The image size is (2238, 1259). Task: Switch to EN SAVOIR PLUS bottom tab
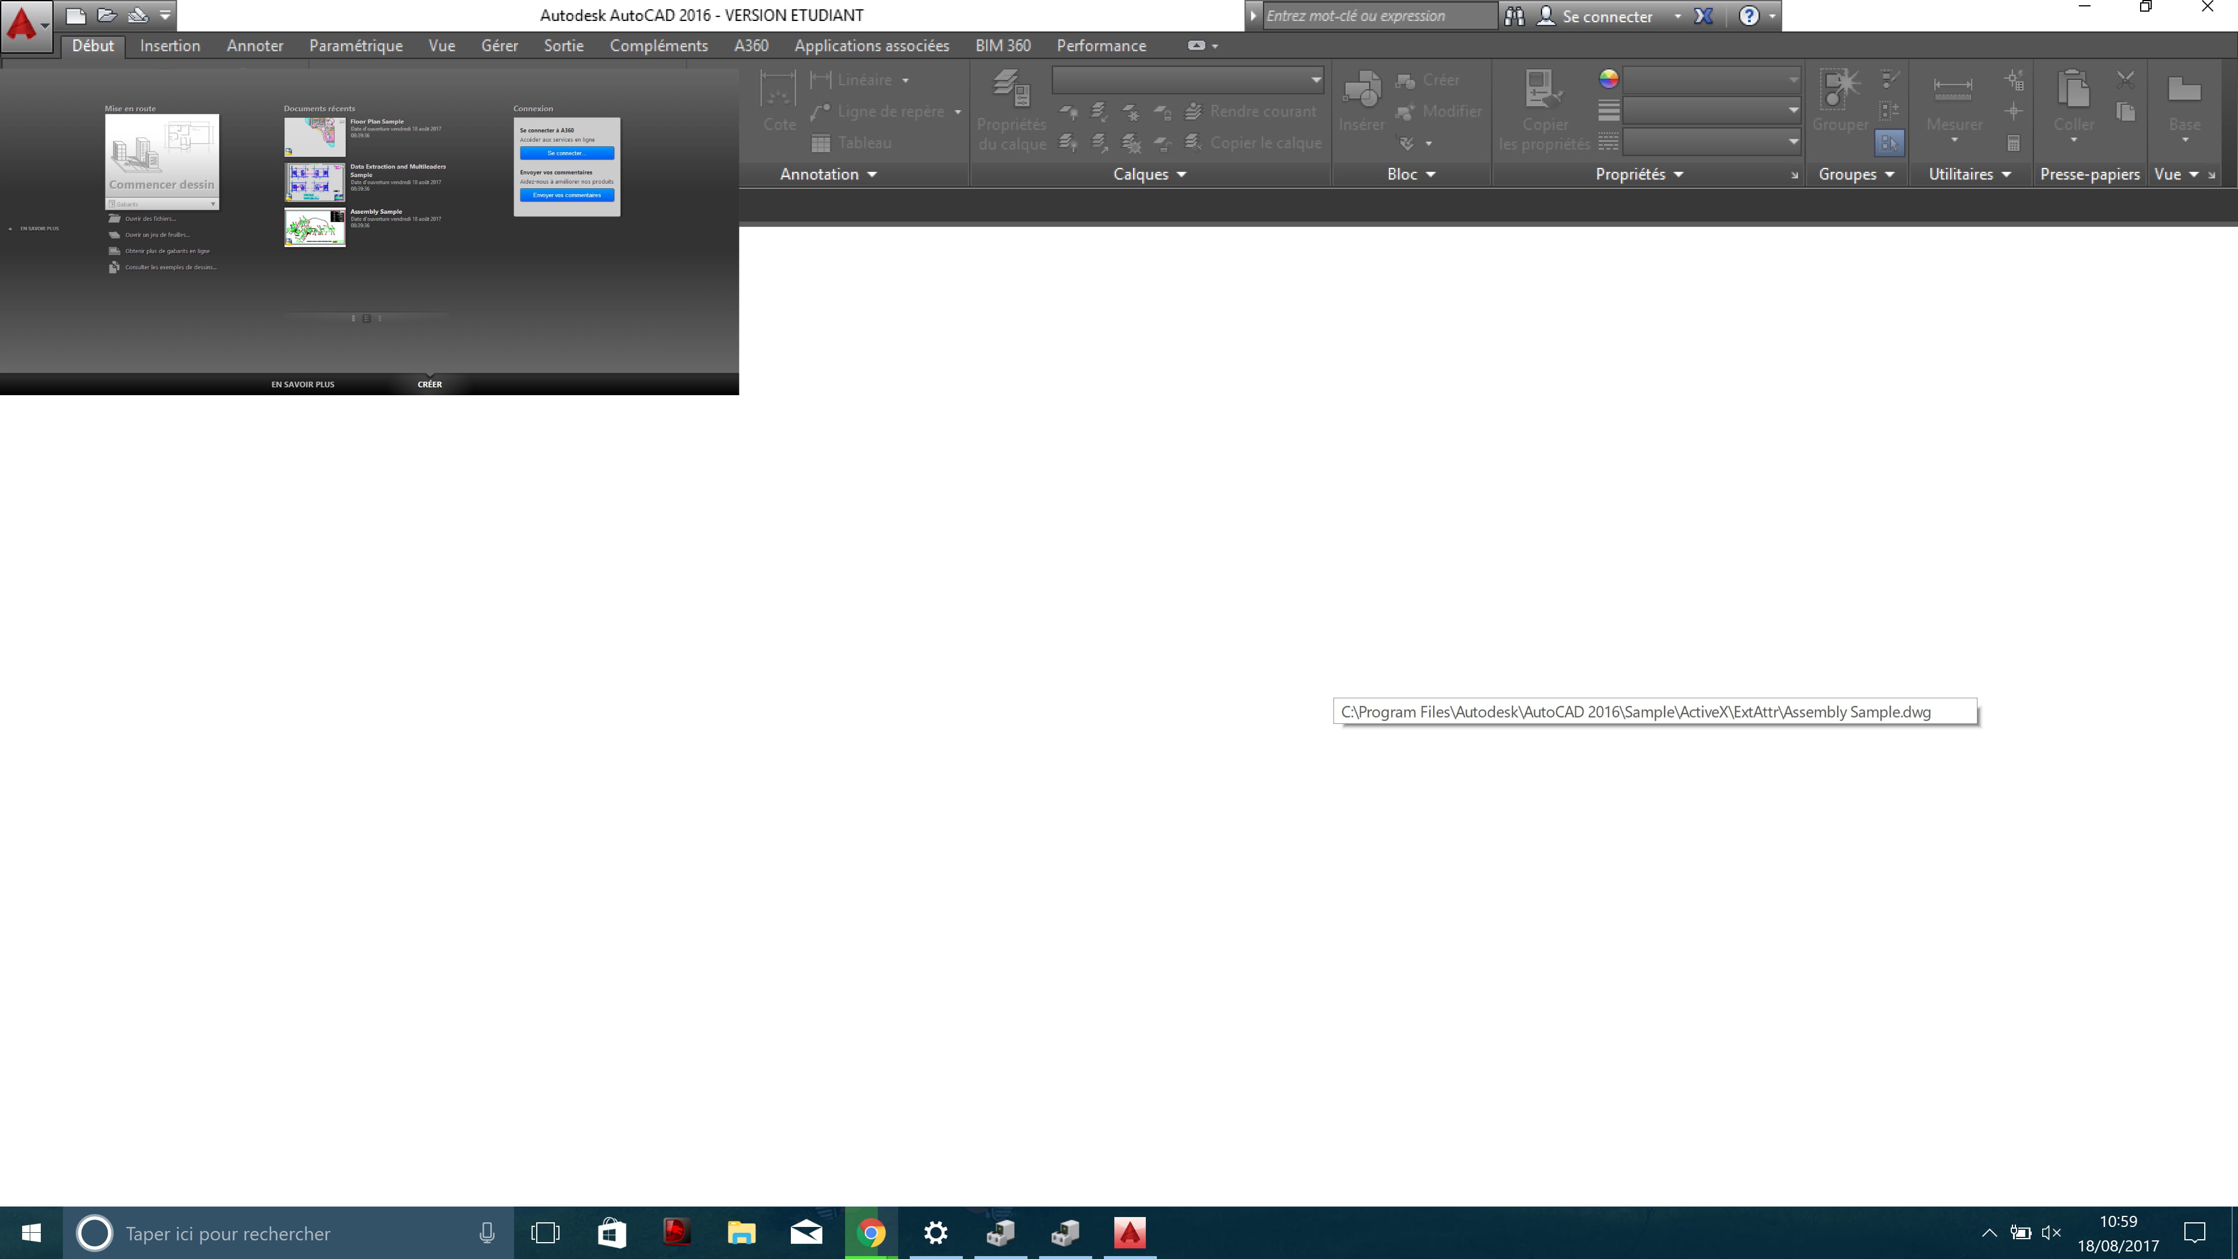(x=302, y=384)
